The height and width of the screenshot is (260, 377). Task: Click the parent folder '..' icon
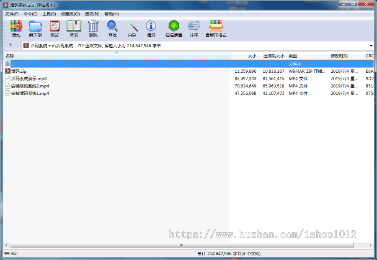pyautogui.click(x=8, y=64)
